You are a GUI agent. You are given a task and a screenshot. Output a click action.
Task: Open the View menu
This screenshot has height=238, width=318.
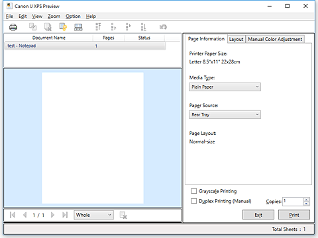click(37, 17)
